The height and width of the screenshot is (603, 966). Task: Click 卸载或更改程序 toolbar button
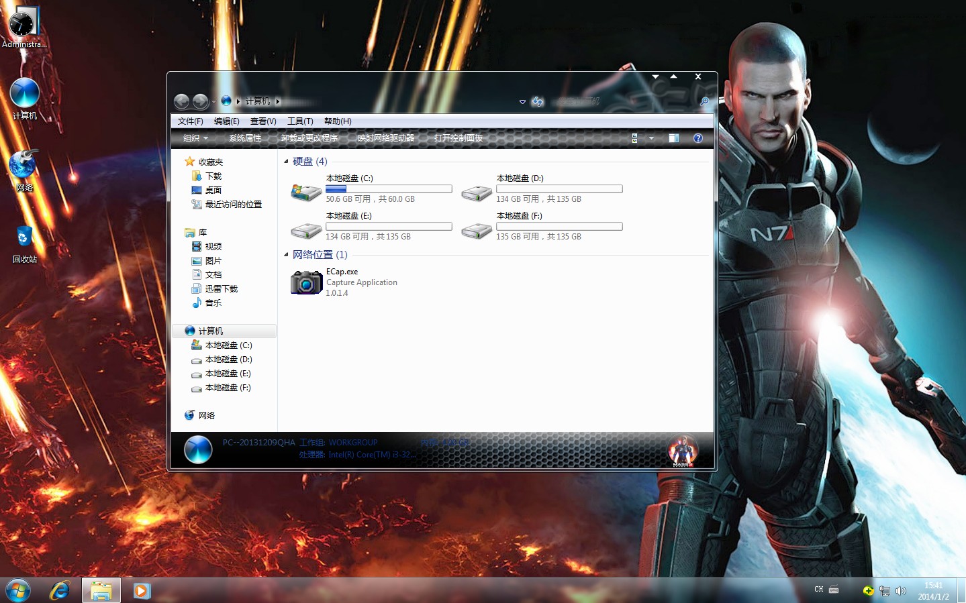(309, 138)
